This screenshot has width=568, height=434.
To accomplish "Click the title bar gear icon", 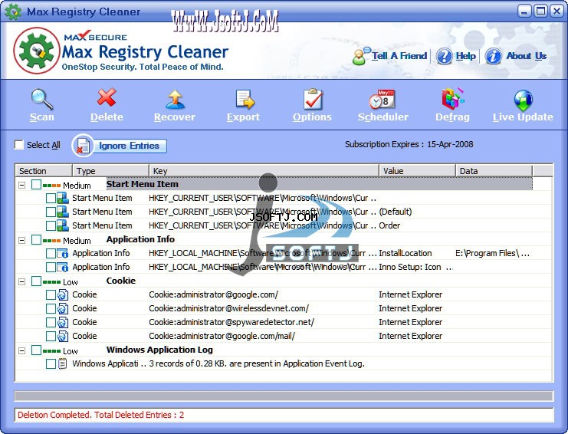I will pos(13,12).
